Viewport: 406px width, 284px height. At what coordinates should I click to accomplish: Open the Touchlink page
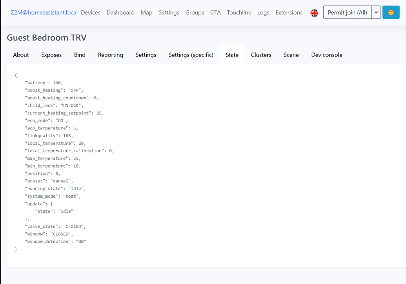click(239, 12)
